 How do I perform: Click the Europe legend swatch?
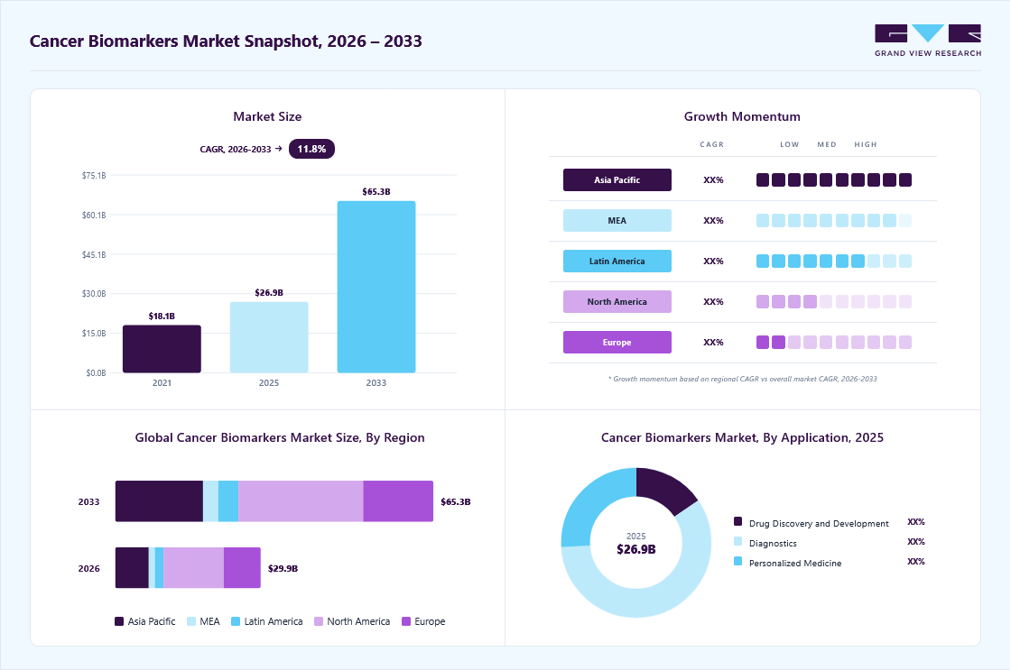406,621
